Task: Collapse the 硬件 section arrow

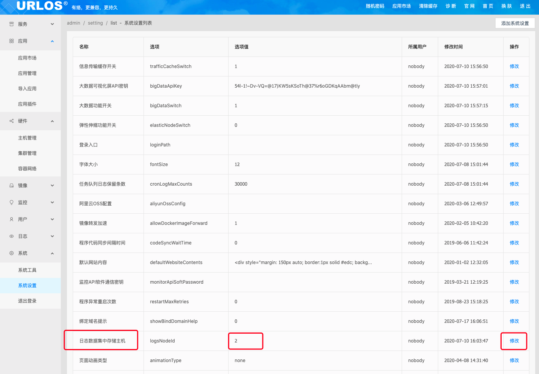Action: [52, 121]
